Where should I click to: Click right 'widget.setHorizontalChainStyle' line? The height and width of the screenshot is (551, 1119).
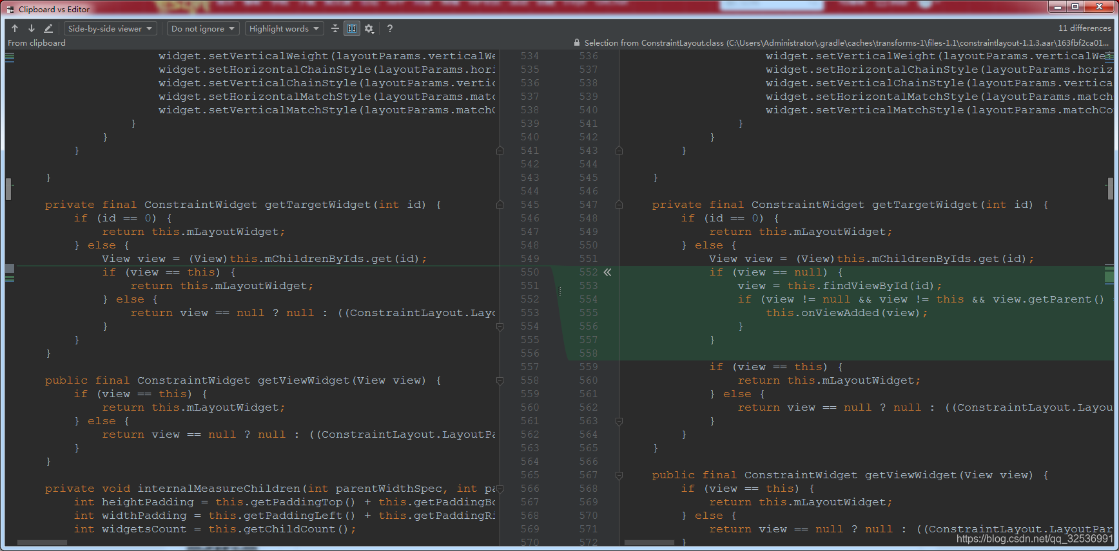point(939,70)
